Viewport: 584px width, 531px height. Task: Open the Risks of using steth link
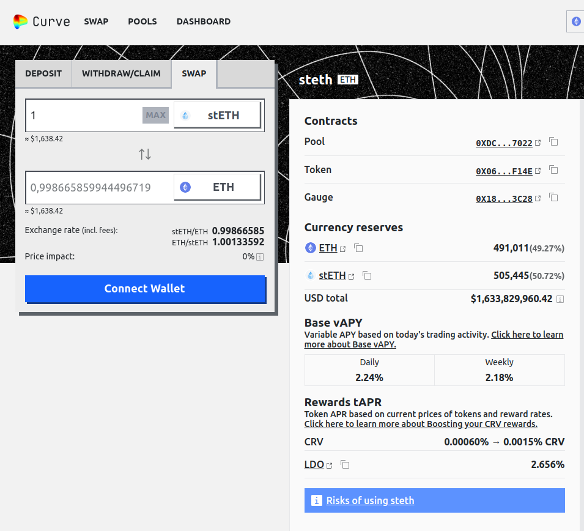pos(370,500)
